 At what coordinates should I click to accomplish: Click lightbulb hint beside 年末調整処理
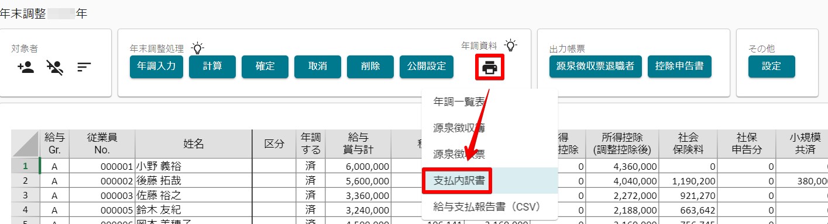[x=198, y=48]
